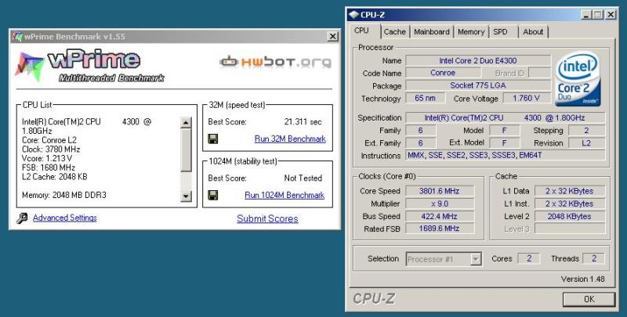Click the Bus Speed value 422.4 MHz
The height and width of the screenshot is (317, 627).
(440, 216)
